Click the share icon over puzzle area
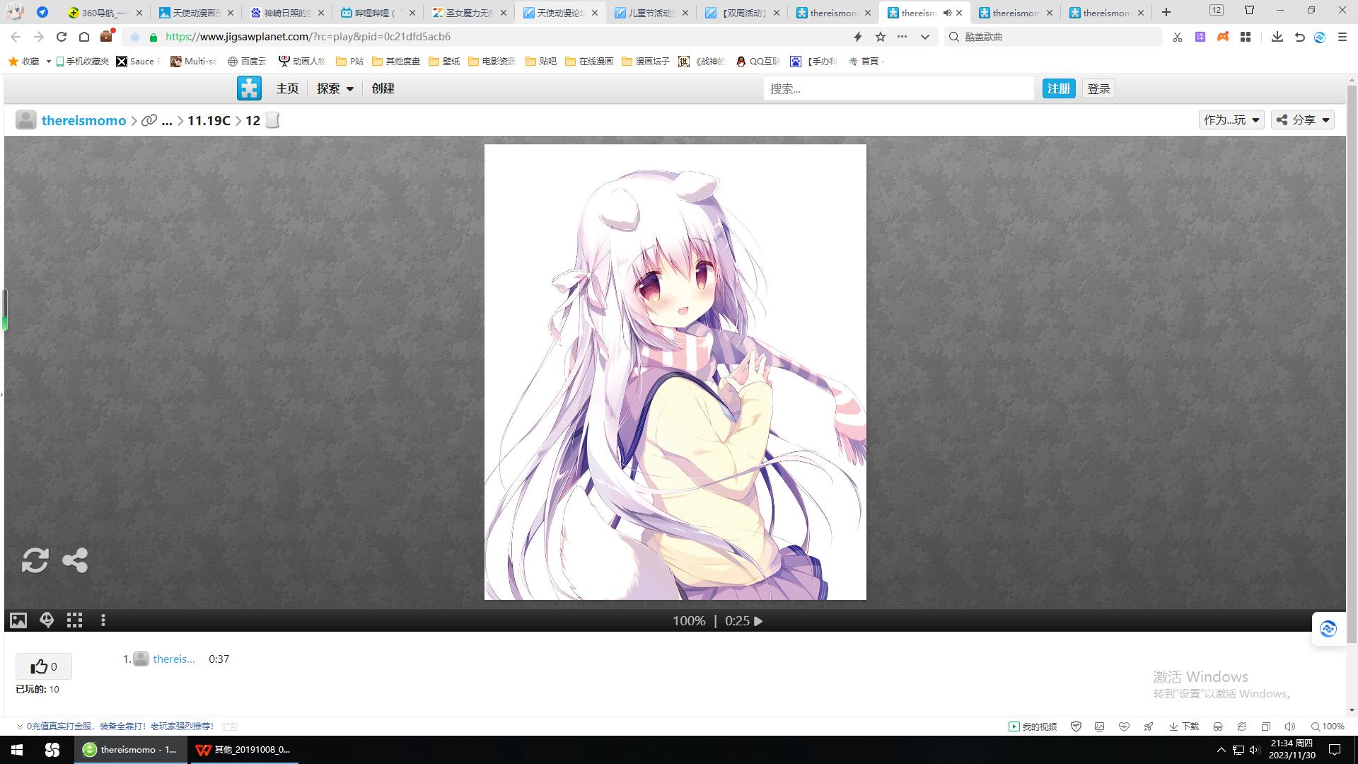 click(x=75, y=560)
